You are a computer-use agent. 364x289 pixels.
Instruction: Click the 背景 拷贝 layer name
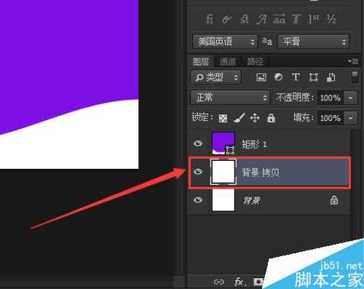[261, 173]
